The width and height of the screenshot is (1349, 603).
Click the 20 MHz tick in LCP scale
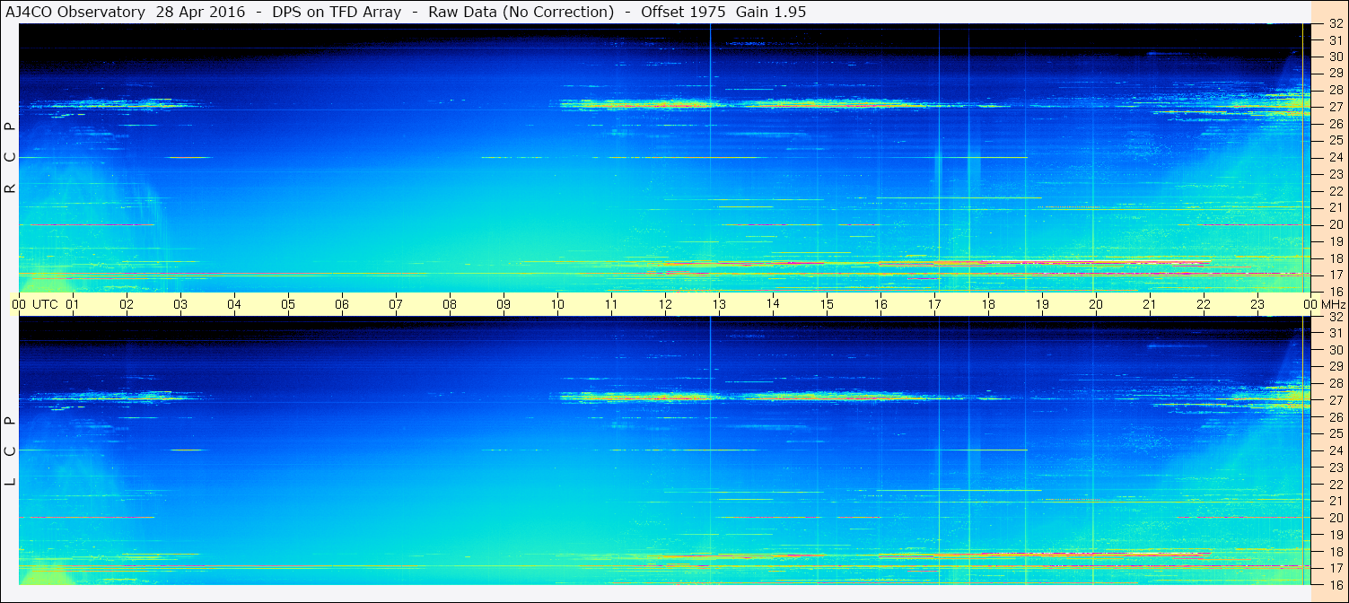(x=1335, y=518)
